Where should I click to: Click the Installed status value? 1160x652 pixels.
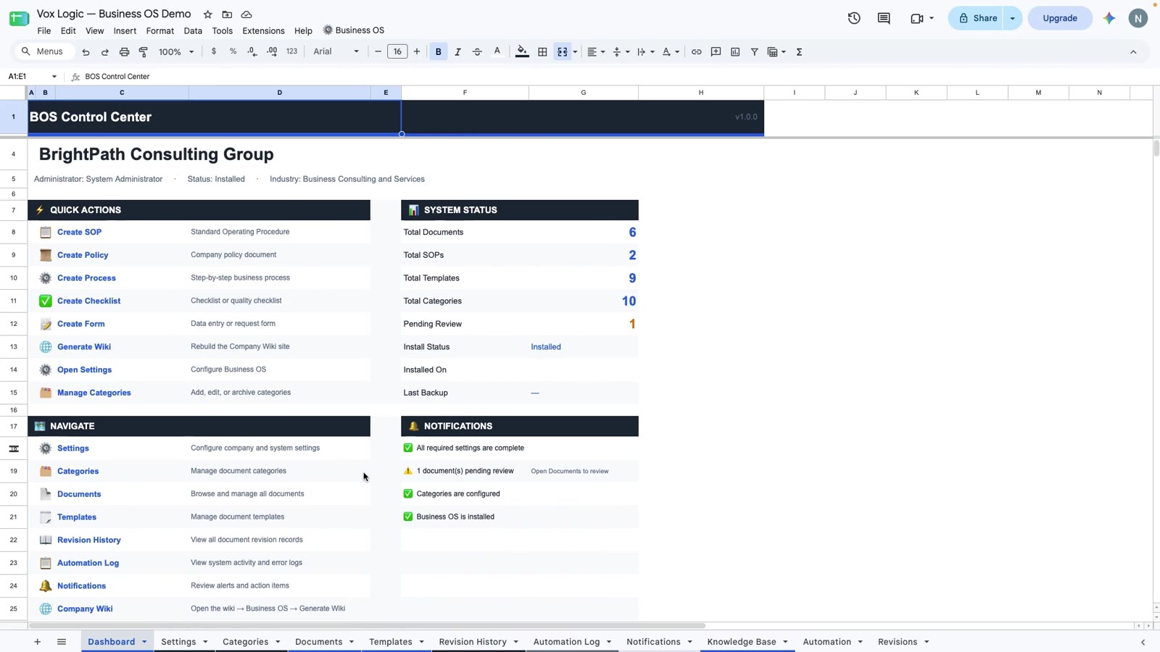coord(546,347)
